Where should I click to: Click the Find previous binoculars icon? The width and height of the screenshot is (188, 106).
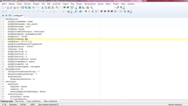tap(118, 8)
